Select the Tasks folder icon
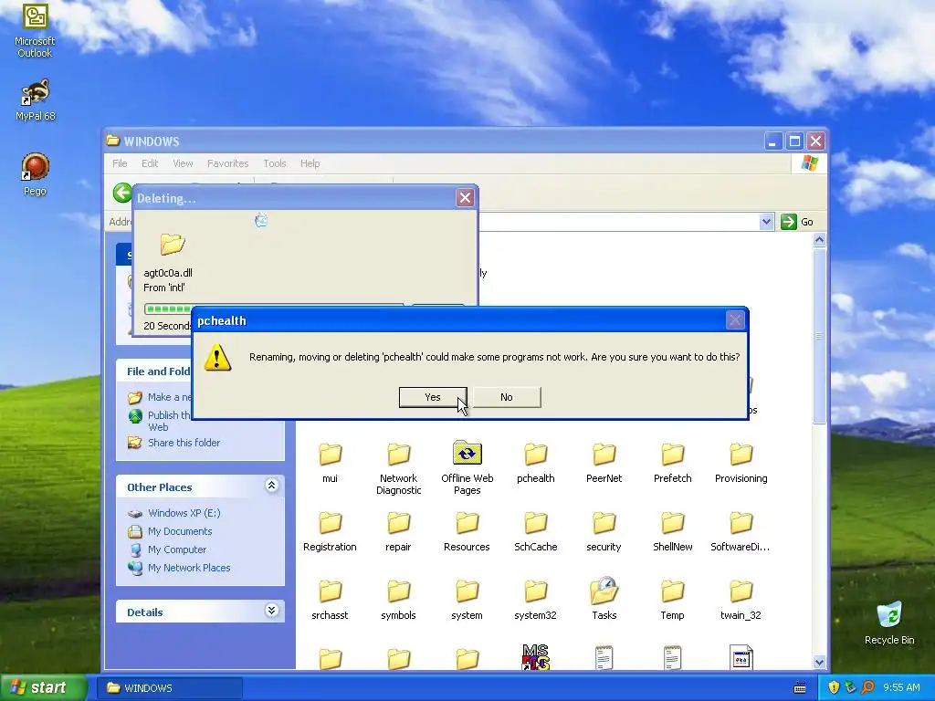935x701 pixels. pos(604,591)
